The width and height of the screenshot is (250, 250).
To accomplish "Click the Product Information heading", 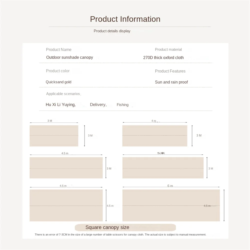I will (x=125, y=19).
